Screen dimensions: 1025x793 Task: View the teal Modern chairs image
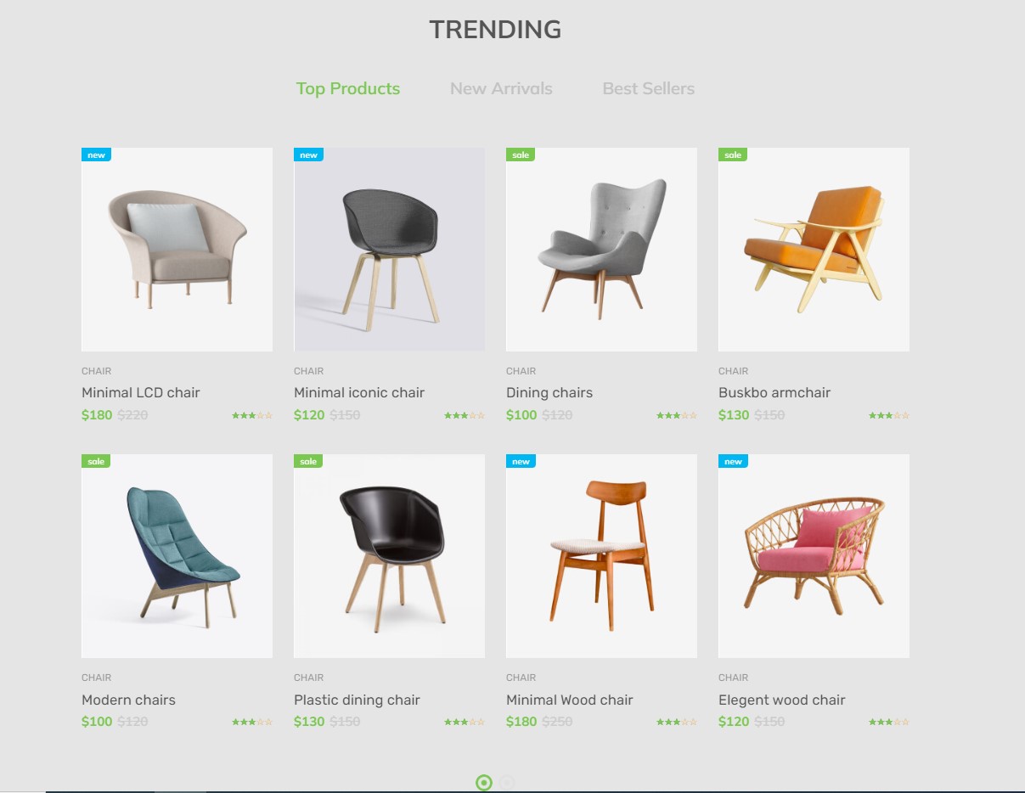(177, 556)
